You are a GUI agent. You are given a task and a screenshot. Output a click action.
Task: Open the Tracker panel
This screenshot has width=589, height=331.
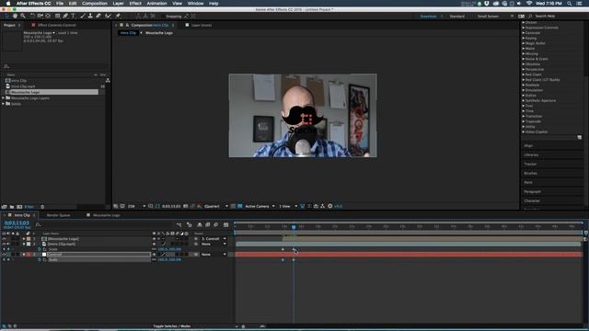tap(530, 164)
